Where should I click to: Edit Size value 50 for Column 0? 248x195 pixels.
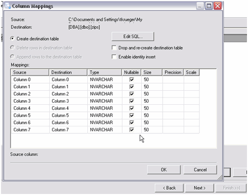click(x=152, y=80)
